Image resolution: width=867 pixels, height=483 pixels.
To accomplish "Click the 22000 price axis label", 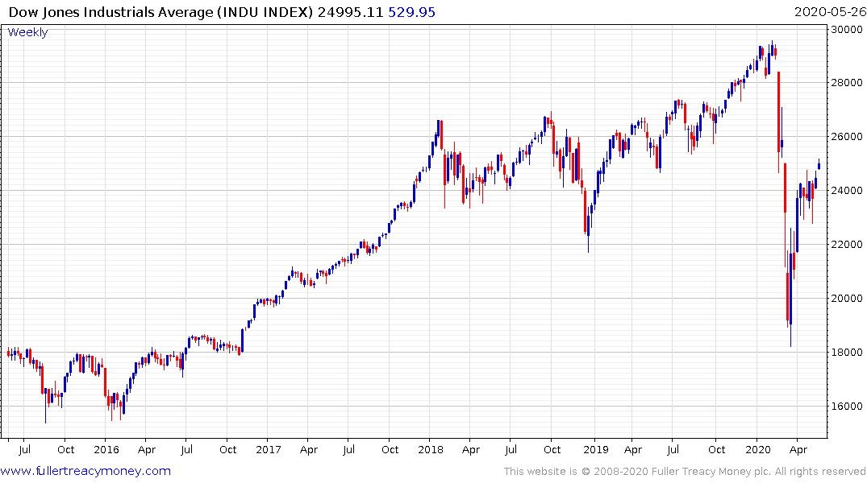I will click(847, 245).
